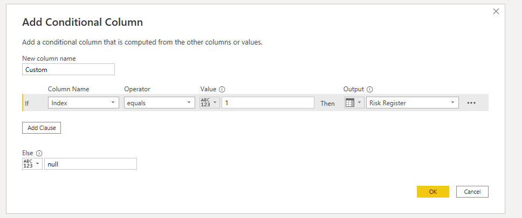Viewport: 522px width, 218px height.
Task: Click the Else info icon
Action: coord(39,153)
